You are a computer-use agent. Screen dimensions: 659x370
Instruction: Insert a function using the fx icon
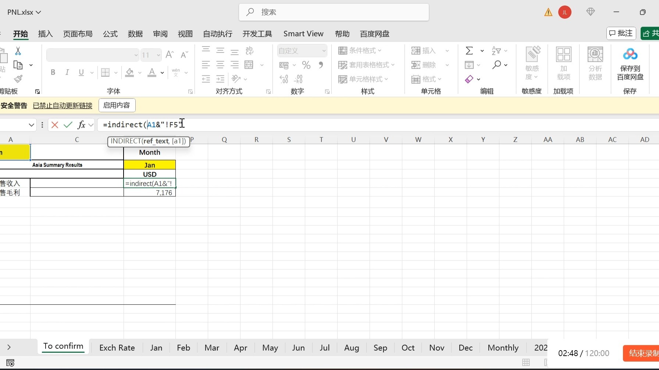point(82,125)
